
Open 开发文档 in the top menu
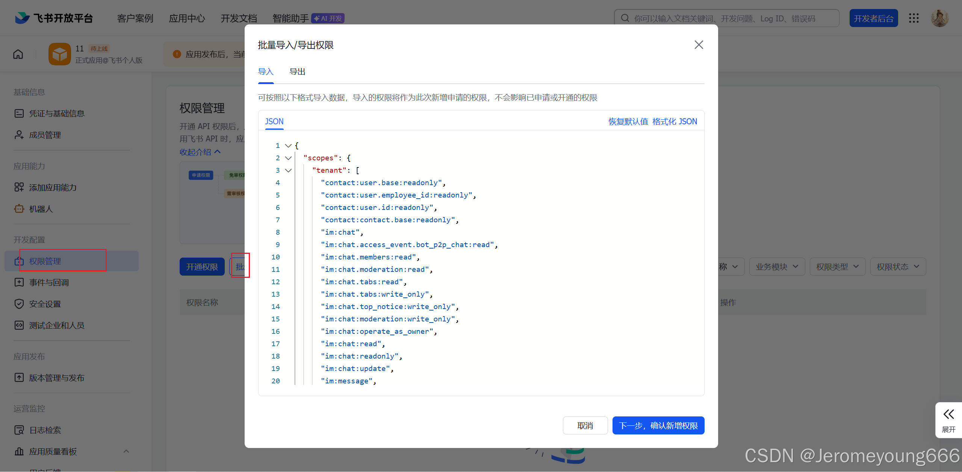coord(239,18)
